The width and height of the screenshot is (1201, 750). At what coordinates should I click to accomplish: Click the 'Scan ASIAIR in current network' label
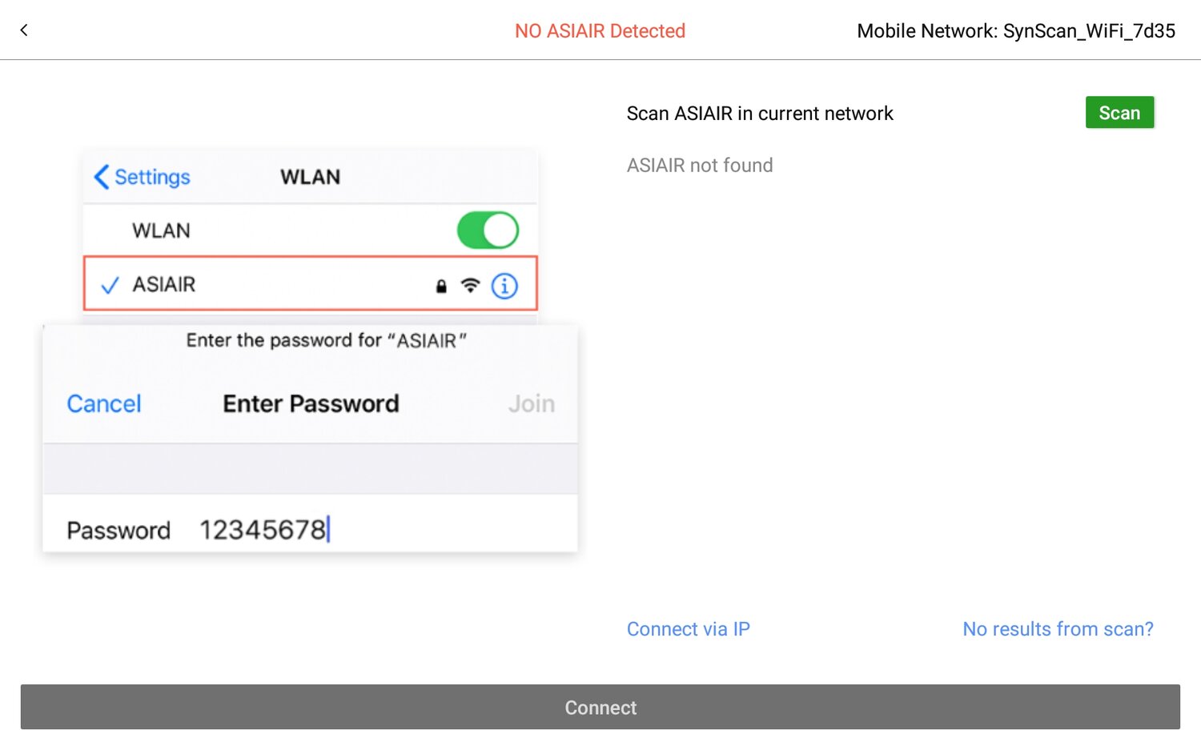(760, 114)
